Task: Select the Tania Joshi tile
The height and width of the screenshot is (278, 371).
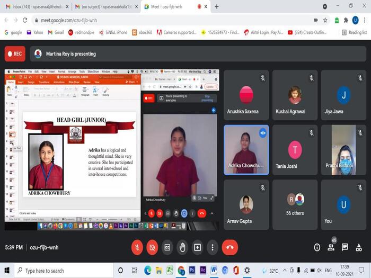Action: click(295, 150)
